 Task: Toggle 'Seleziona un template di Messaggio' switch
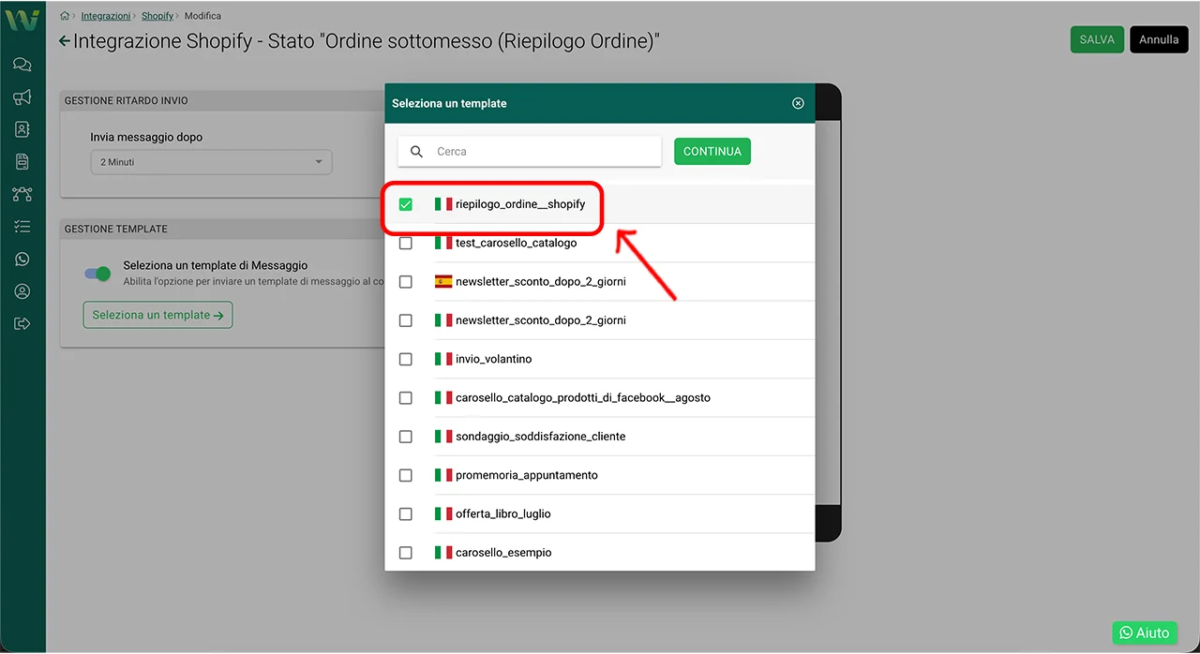pyautogui.click(x=98, y=274)
